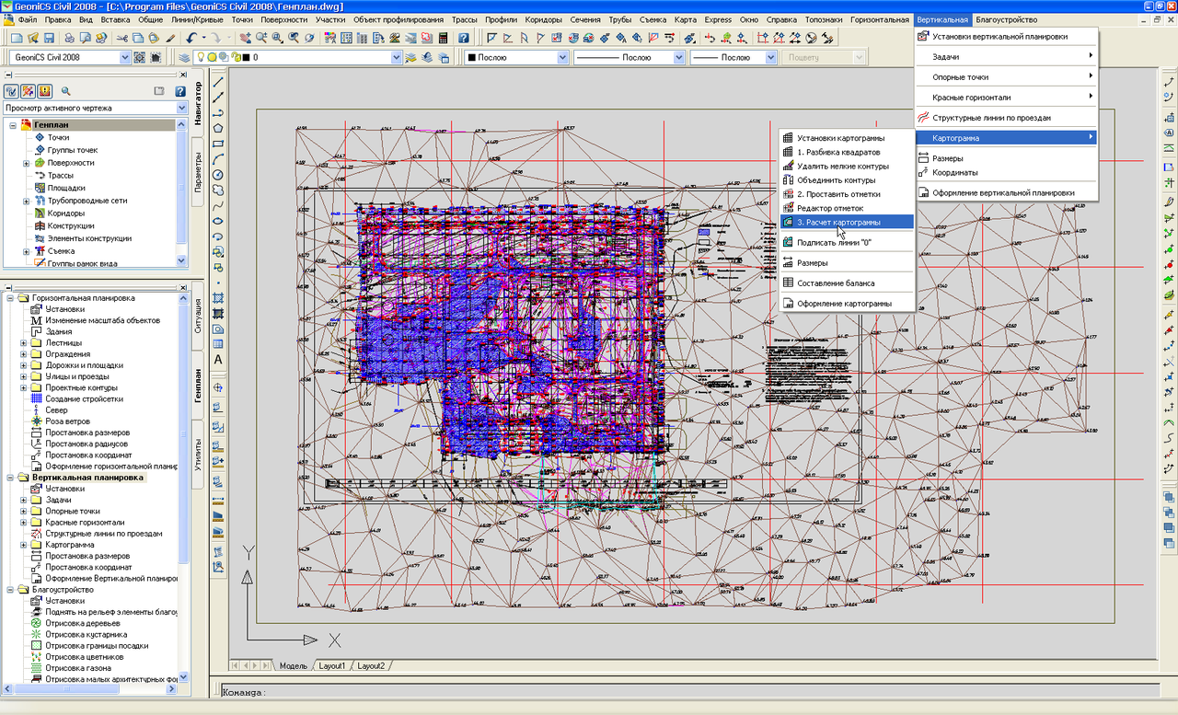Switch to the Layout2 tab
Viewport: 1178px width, 715px height.
coord(371,665)
